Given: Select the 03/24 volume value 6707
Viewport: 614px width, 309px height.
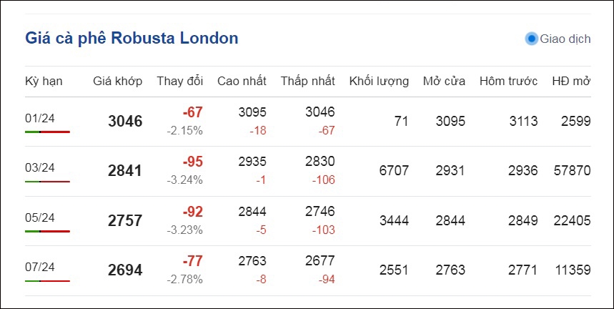Looking at the screenshot, I should (394, 171).
